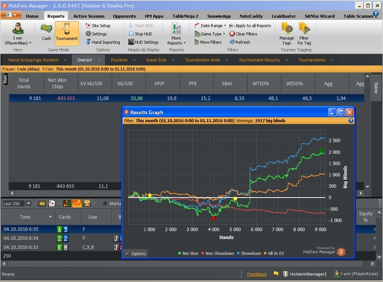This screenshot has height=282, width=383.
Task: Click Filter for Tag
Action: coord(304,33)
